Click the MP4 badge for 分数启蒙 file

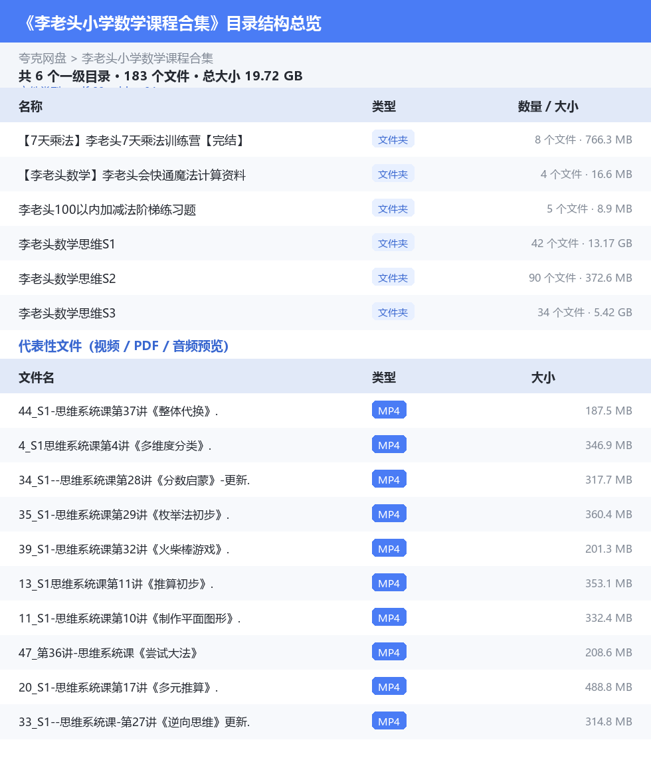[389, 480]
